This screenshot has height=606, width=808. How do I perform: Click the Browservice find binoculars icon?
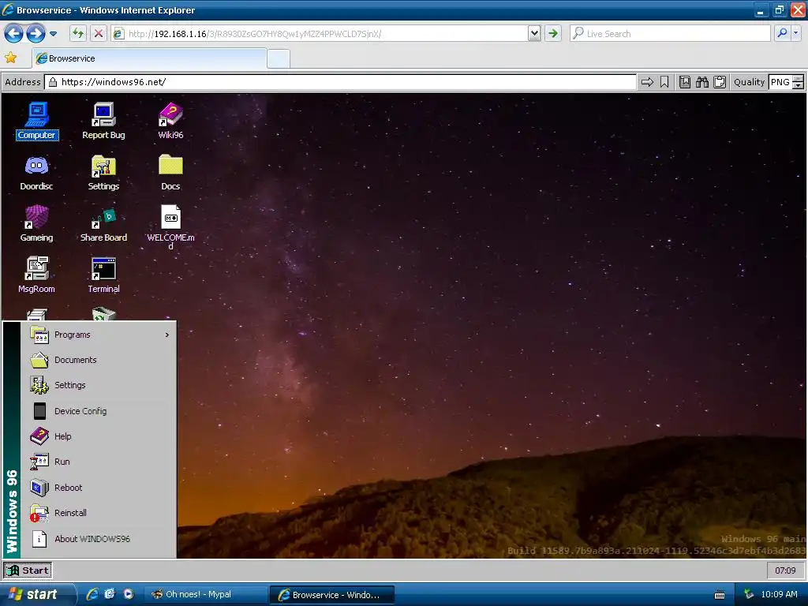pyautogui.click(x=701, y=82)
